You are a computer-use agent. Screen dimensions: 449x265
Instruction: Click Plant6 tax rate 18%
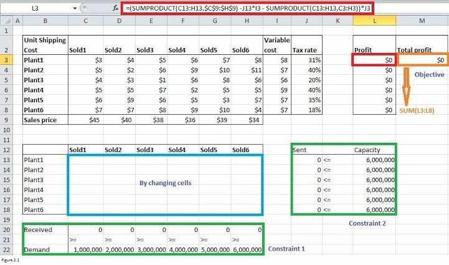(x=306, y=110)
